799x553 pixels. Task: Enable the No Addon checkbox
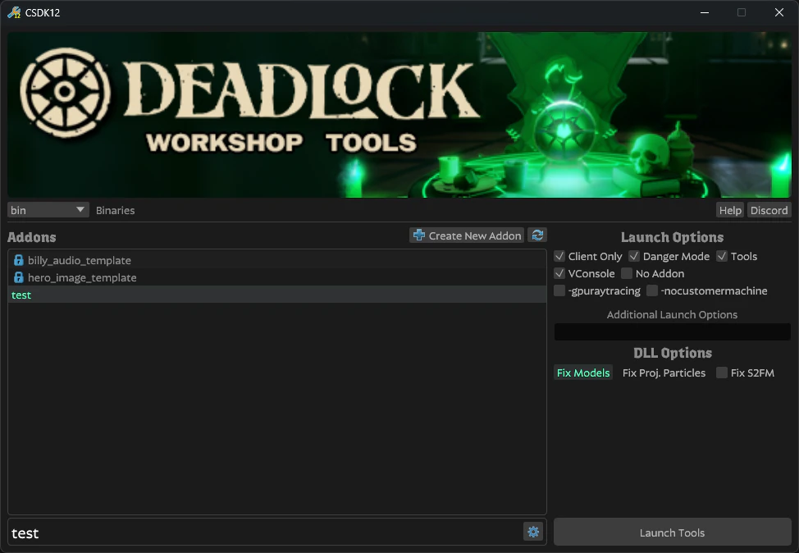627,273
